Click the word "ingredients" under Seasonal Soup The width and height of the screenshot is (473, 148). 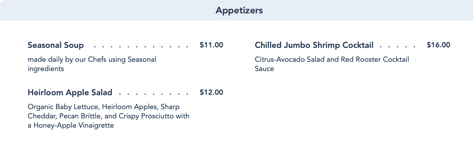[46, 69]
